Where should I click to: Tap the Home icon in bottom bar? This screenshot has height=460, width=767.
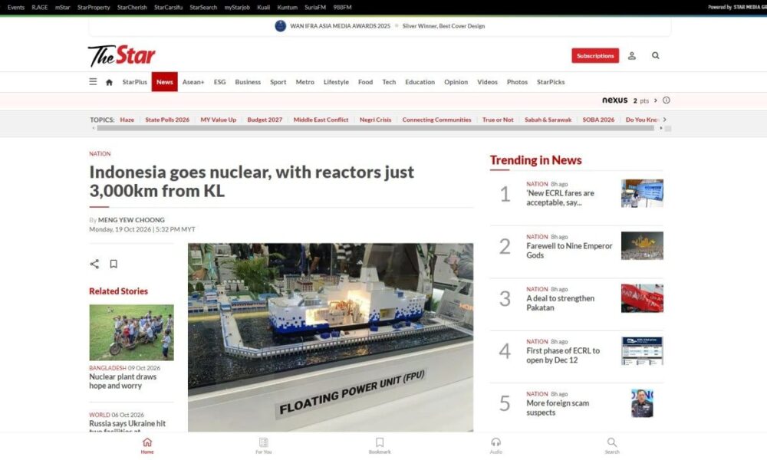point(147,445)
